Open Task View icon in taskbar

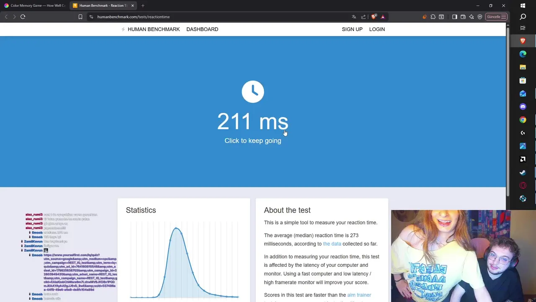[523, 28]
